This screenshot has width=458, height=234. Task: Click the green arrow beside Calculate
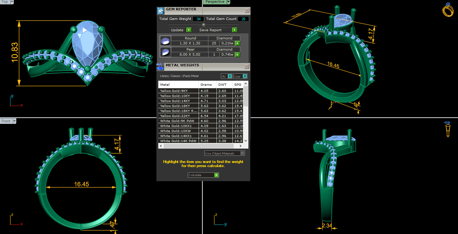click(x=216, y=175)
